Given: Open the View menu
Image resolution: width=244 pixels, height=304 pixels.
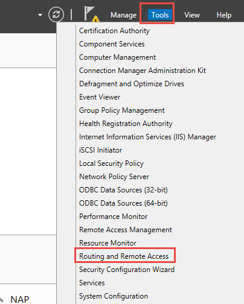Looking at the screenshot, I should (x=192, y=15).
